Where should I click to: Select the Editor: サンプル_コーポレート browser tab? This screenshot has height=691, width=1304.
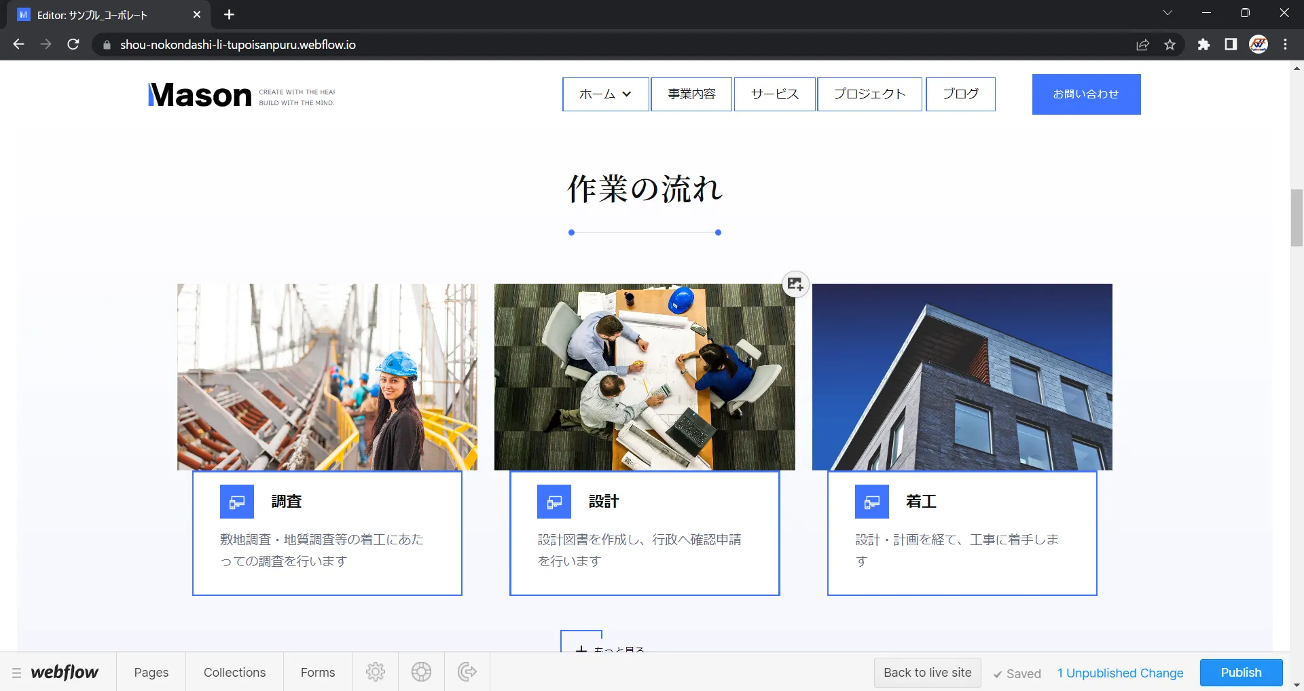click(102, 14)
